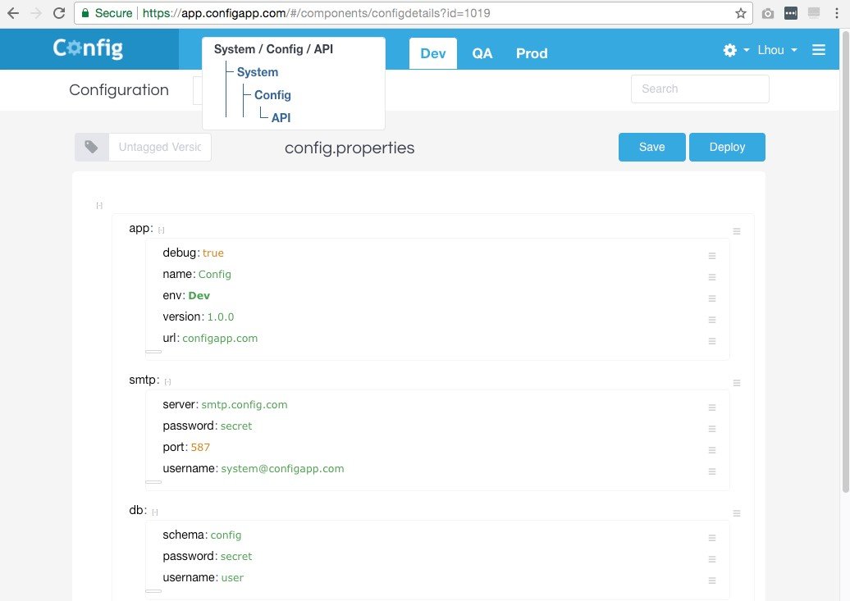The height and width of the screenshot is (601, 850).
Task: Click the row handle icon for smtp section
Action: [x=736, y=383]
